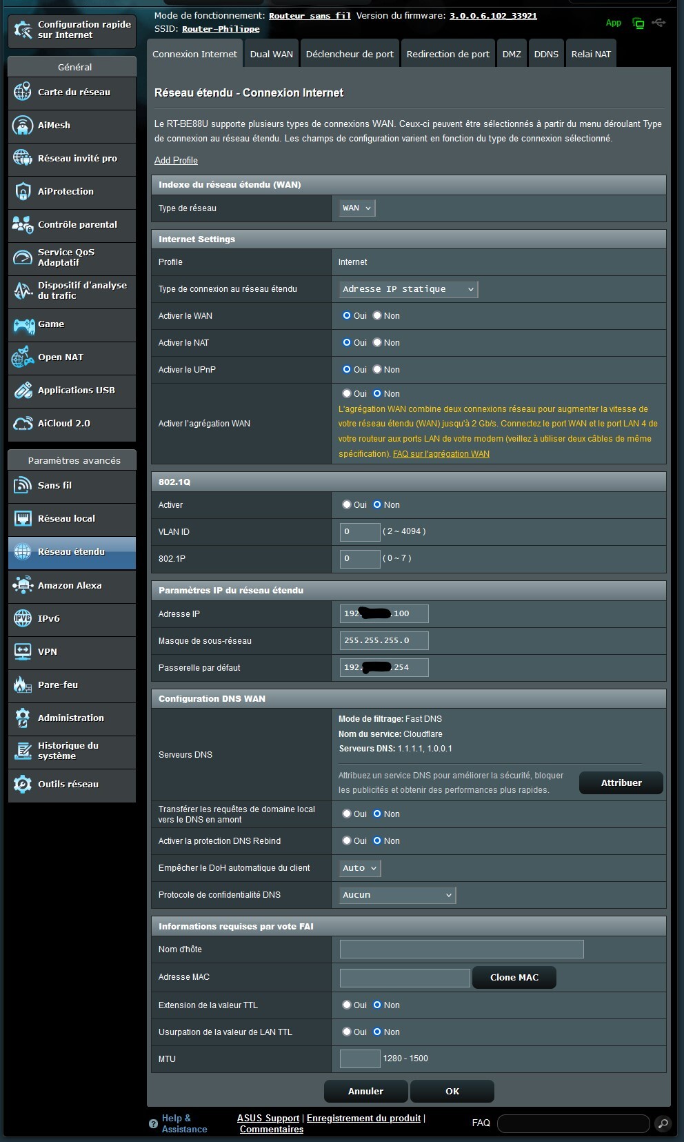The height and width of the screenshot is (1142, 684).
Task: Click MTU input field
Action: [x=360, y=1058]
